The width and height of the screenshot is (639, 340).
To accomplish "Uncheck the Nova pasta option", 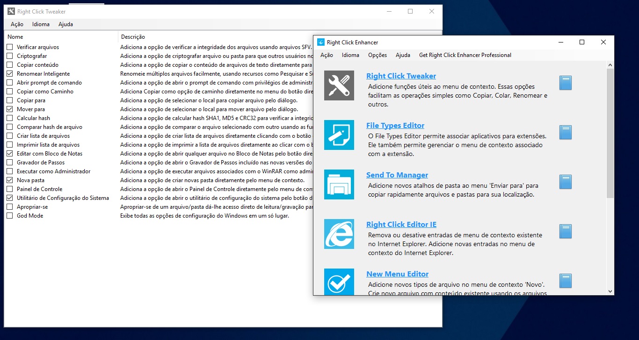I will coord(10,180).
